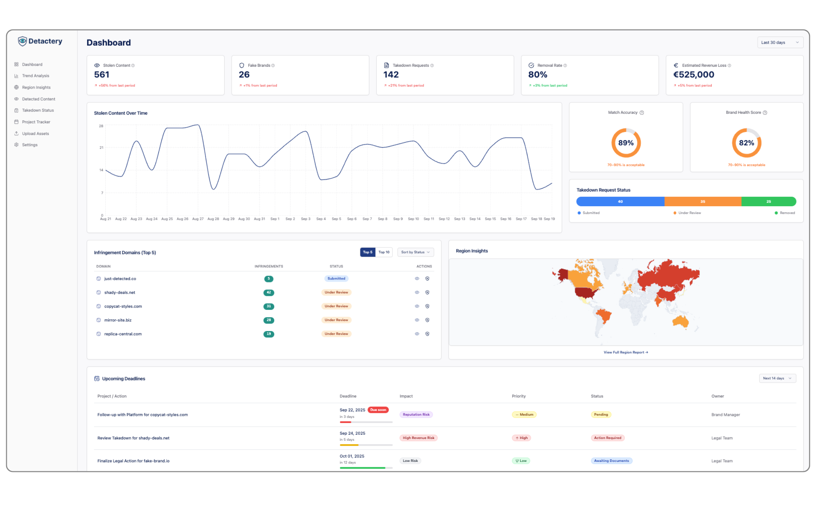The image size is (815, 509).
Task: Click the eye view icon for copycat-styles.com
Action: click(417, 307)
